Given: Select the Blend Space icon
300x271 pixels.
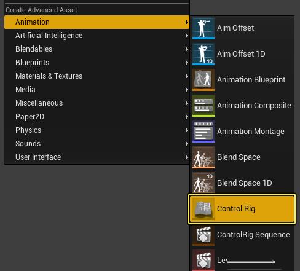Looking at the screenshot, I should [203, 157].
